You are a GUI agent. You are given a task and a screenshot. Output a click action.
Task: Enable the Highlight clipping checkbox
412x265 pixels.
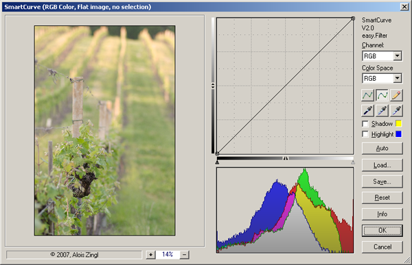pyautogui.click(x=365, y=134)
